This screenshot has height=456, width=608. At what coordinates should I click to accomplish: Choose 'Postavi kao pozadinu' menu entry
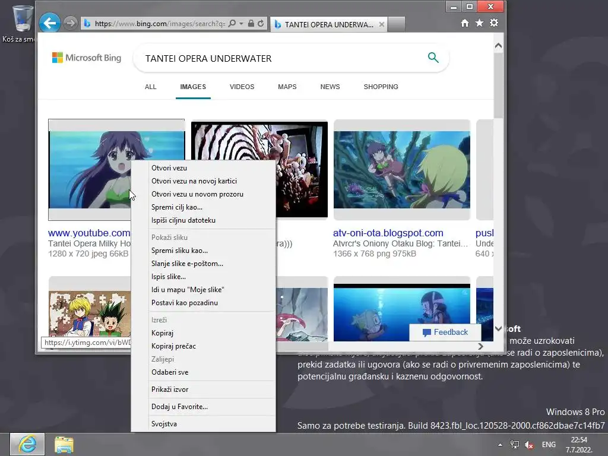(x=203, y=303)
